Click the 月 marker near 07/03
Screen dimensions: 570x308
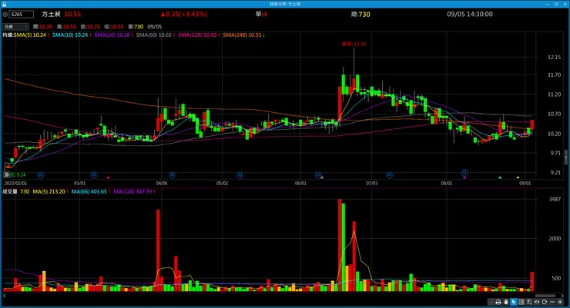tap(389, 175)
